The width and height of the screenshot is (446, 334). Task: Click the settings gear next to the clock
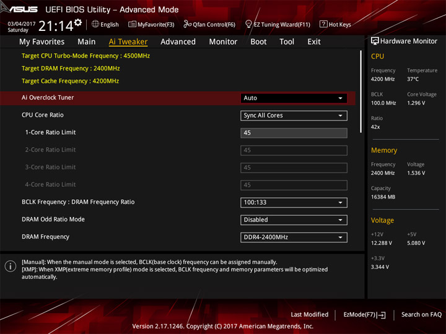[x=78, y=22]
